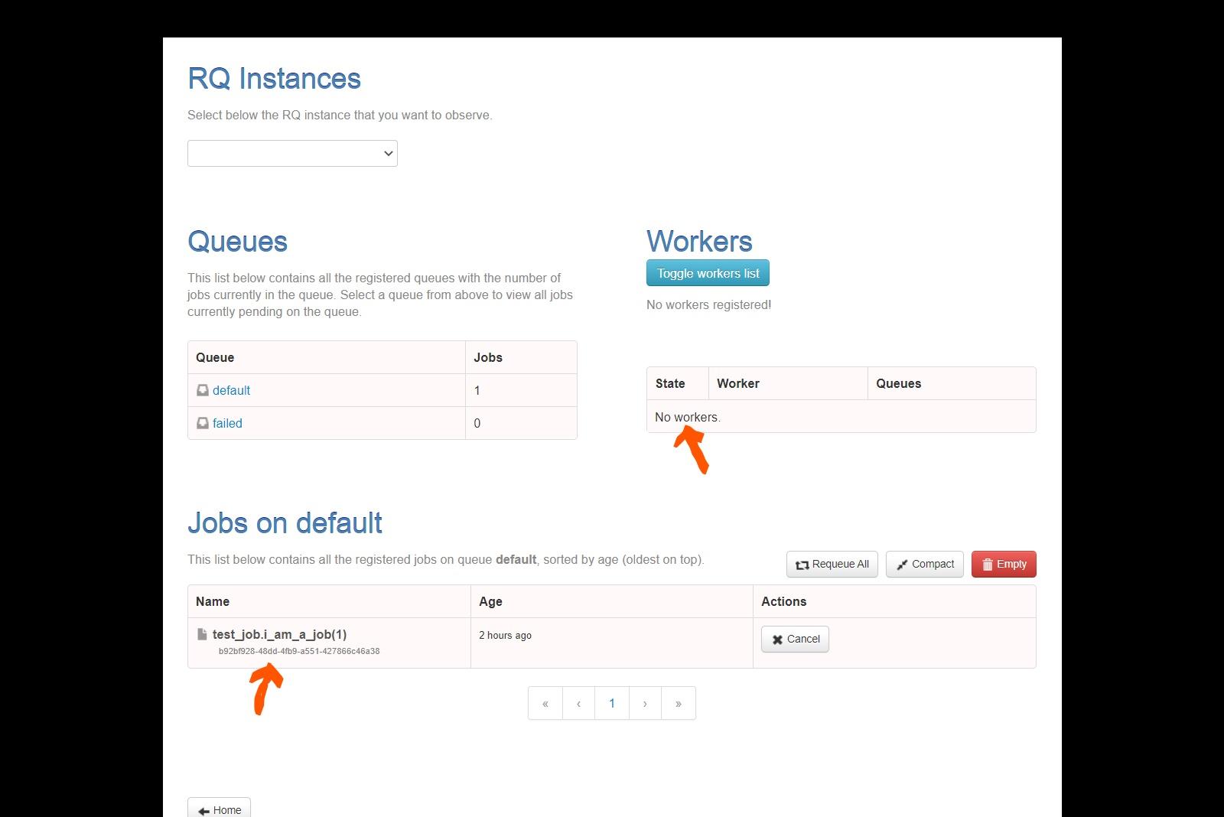Go to the previous page of jobs

(578, 702)
